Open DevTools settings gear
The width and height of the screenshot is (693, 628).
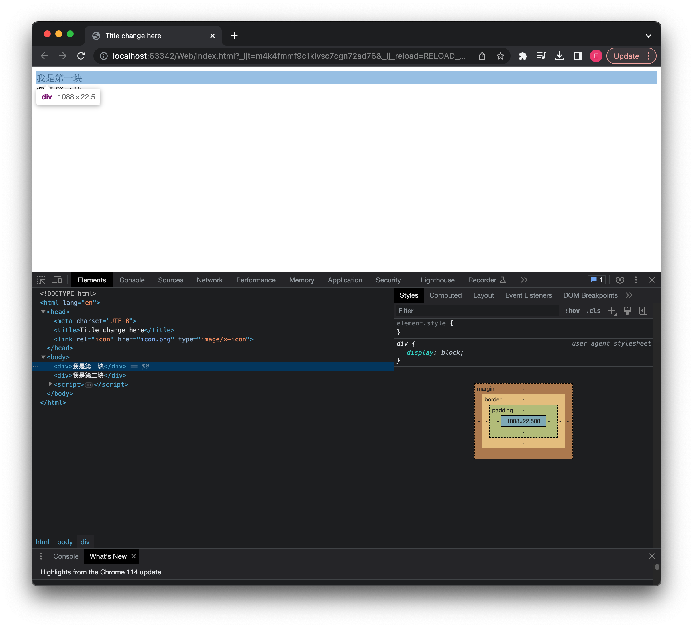pyautogui.click(x=620, y=280)
